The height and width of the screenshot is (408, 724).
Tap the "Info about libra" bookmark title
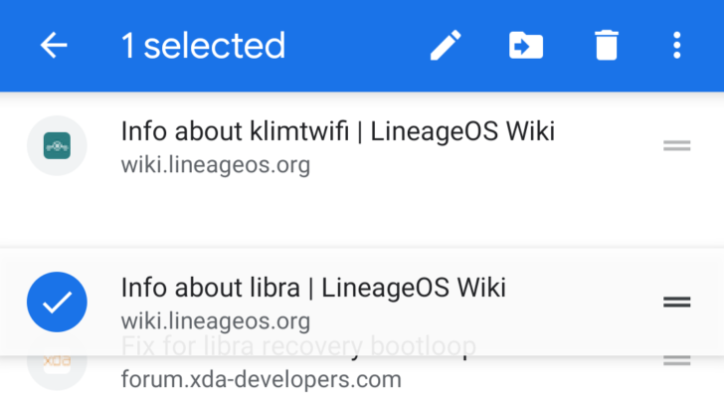pyautogui.click(x=313, y=289)
